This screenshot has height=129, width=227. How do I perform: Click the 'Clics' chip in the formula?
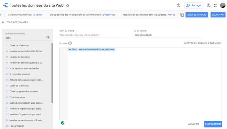(x=73, y=50)
